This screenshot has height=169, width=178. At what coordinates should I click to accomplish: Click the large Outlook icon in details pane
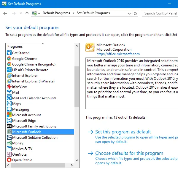tap(90, 47)
